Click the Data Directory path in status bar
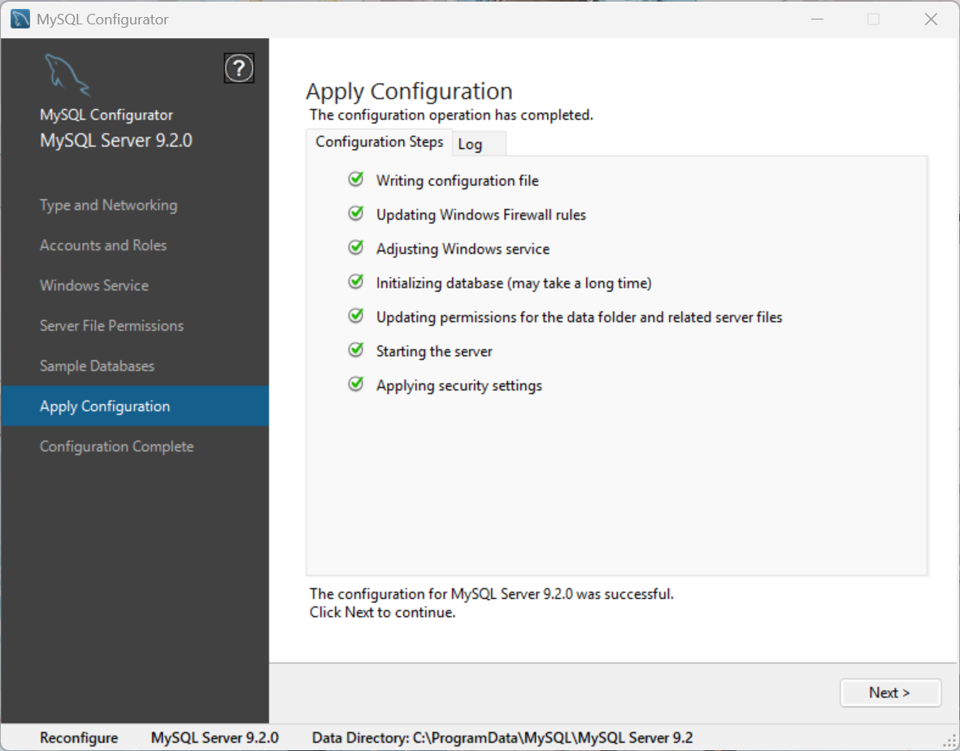Viewport: 960px width, 751px height. tap(502, 737)
